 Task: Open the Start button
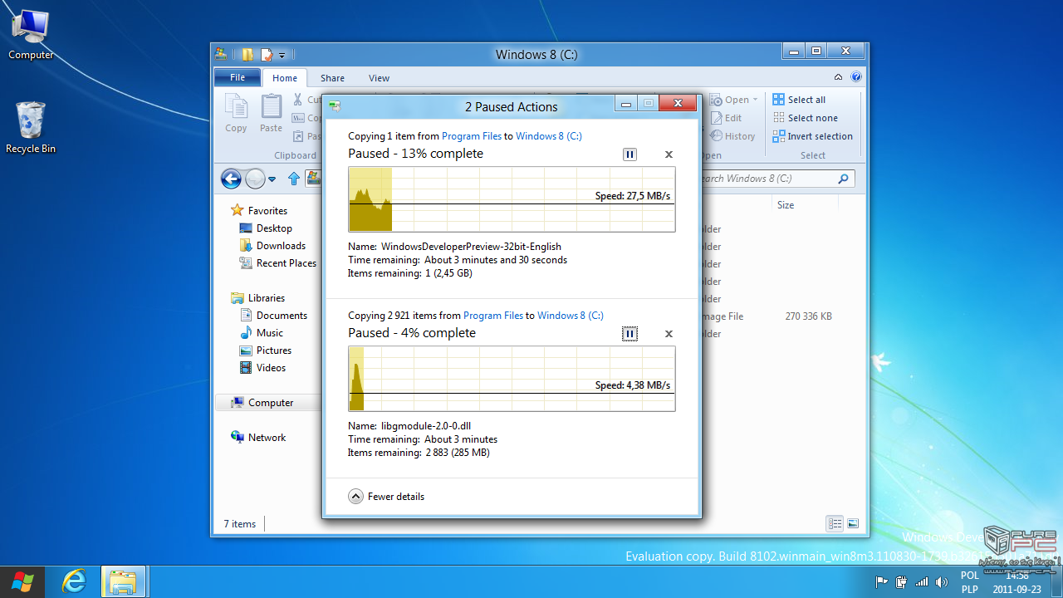click(22, 581)
